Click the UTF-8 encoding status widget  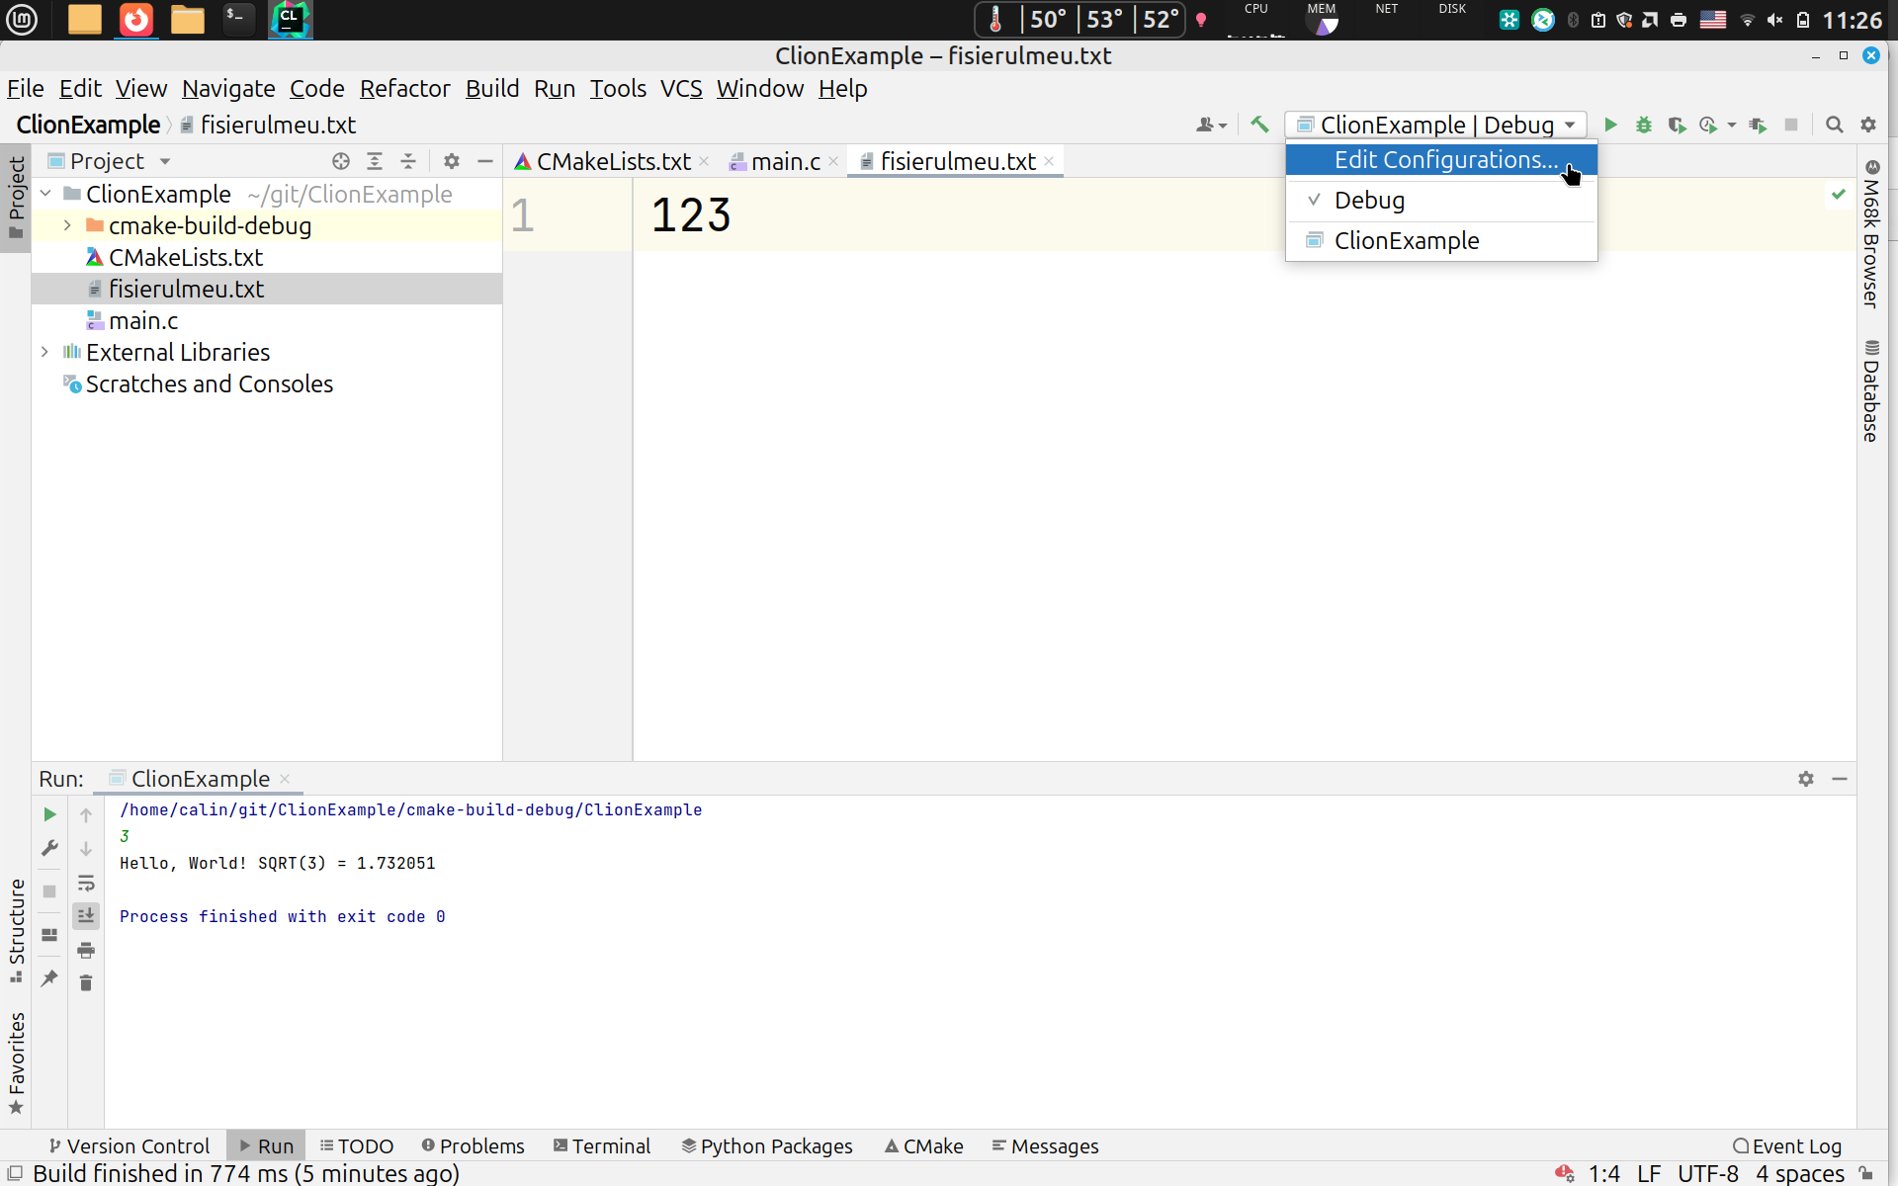1707,1173
